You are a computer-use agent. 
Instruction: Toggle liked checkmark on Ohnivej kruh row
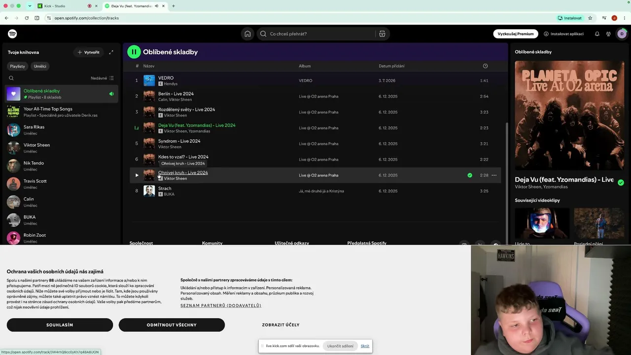(x=470, y=175)
